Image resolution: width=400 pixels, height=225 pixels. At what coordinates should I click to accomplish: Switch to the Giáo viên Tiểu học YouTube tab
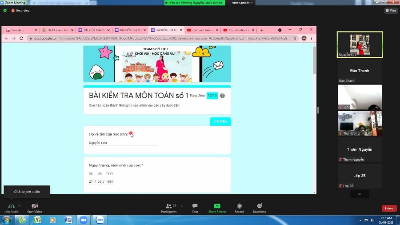click(202, 30)
